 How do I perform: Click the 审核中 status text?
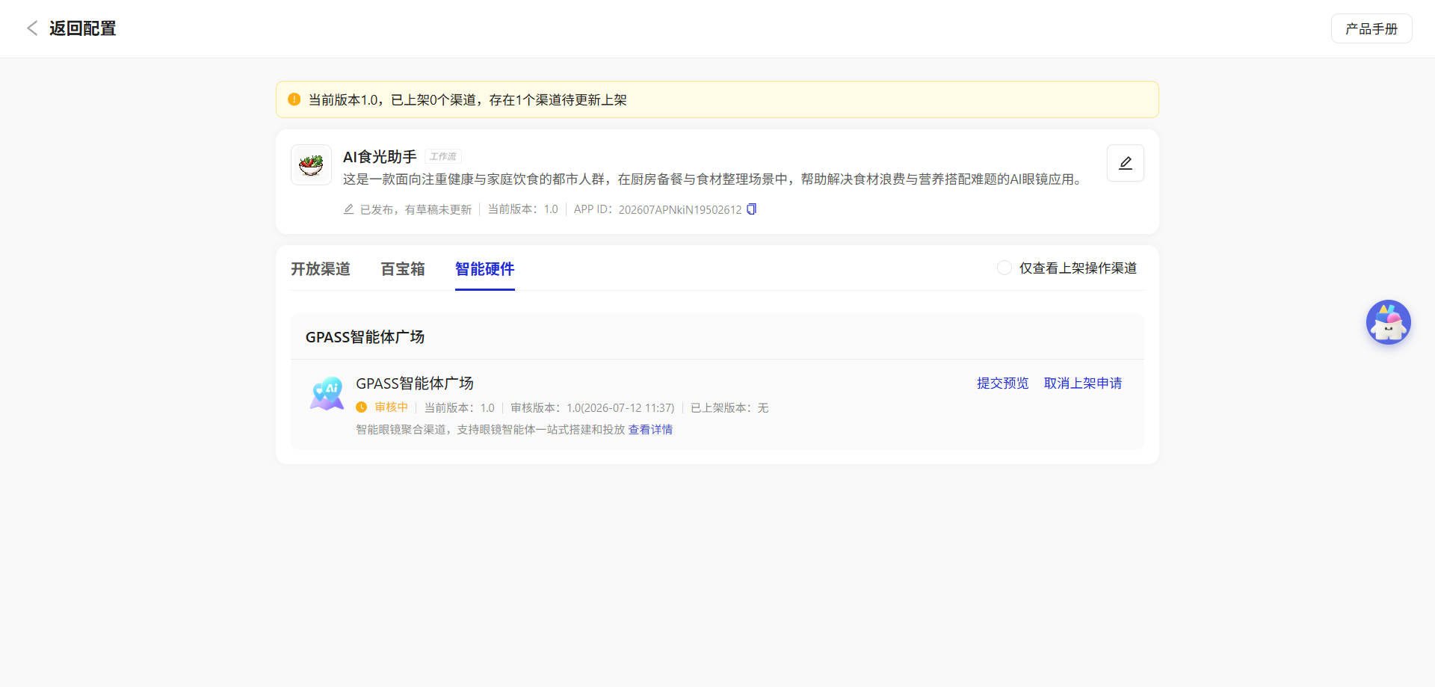pyautogui.click(x=392, y=407)
